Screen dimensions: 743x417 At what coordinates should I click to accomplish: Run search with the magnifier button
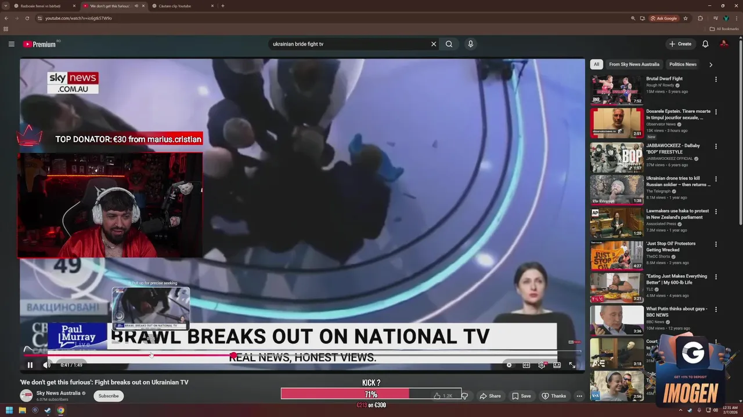[x=449, y=44]
